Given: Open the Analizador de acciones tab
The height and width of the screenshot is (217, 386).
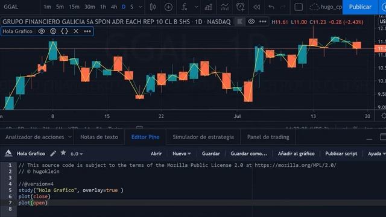Looking at the screenshot, I should 35,137.
